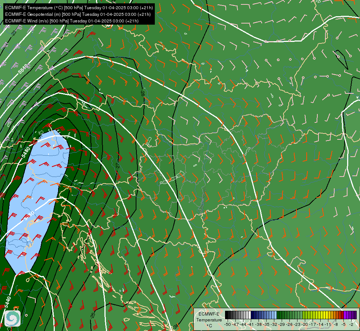Click the ECMWF-E Geopotential (m) title line
The image size is (360, 331).
pos(78,14)
